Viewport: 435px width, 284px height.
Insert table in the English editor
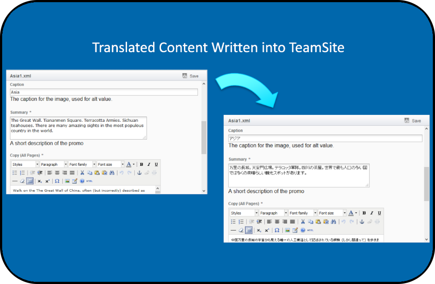30,181
